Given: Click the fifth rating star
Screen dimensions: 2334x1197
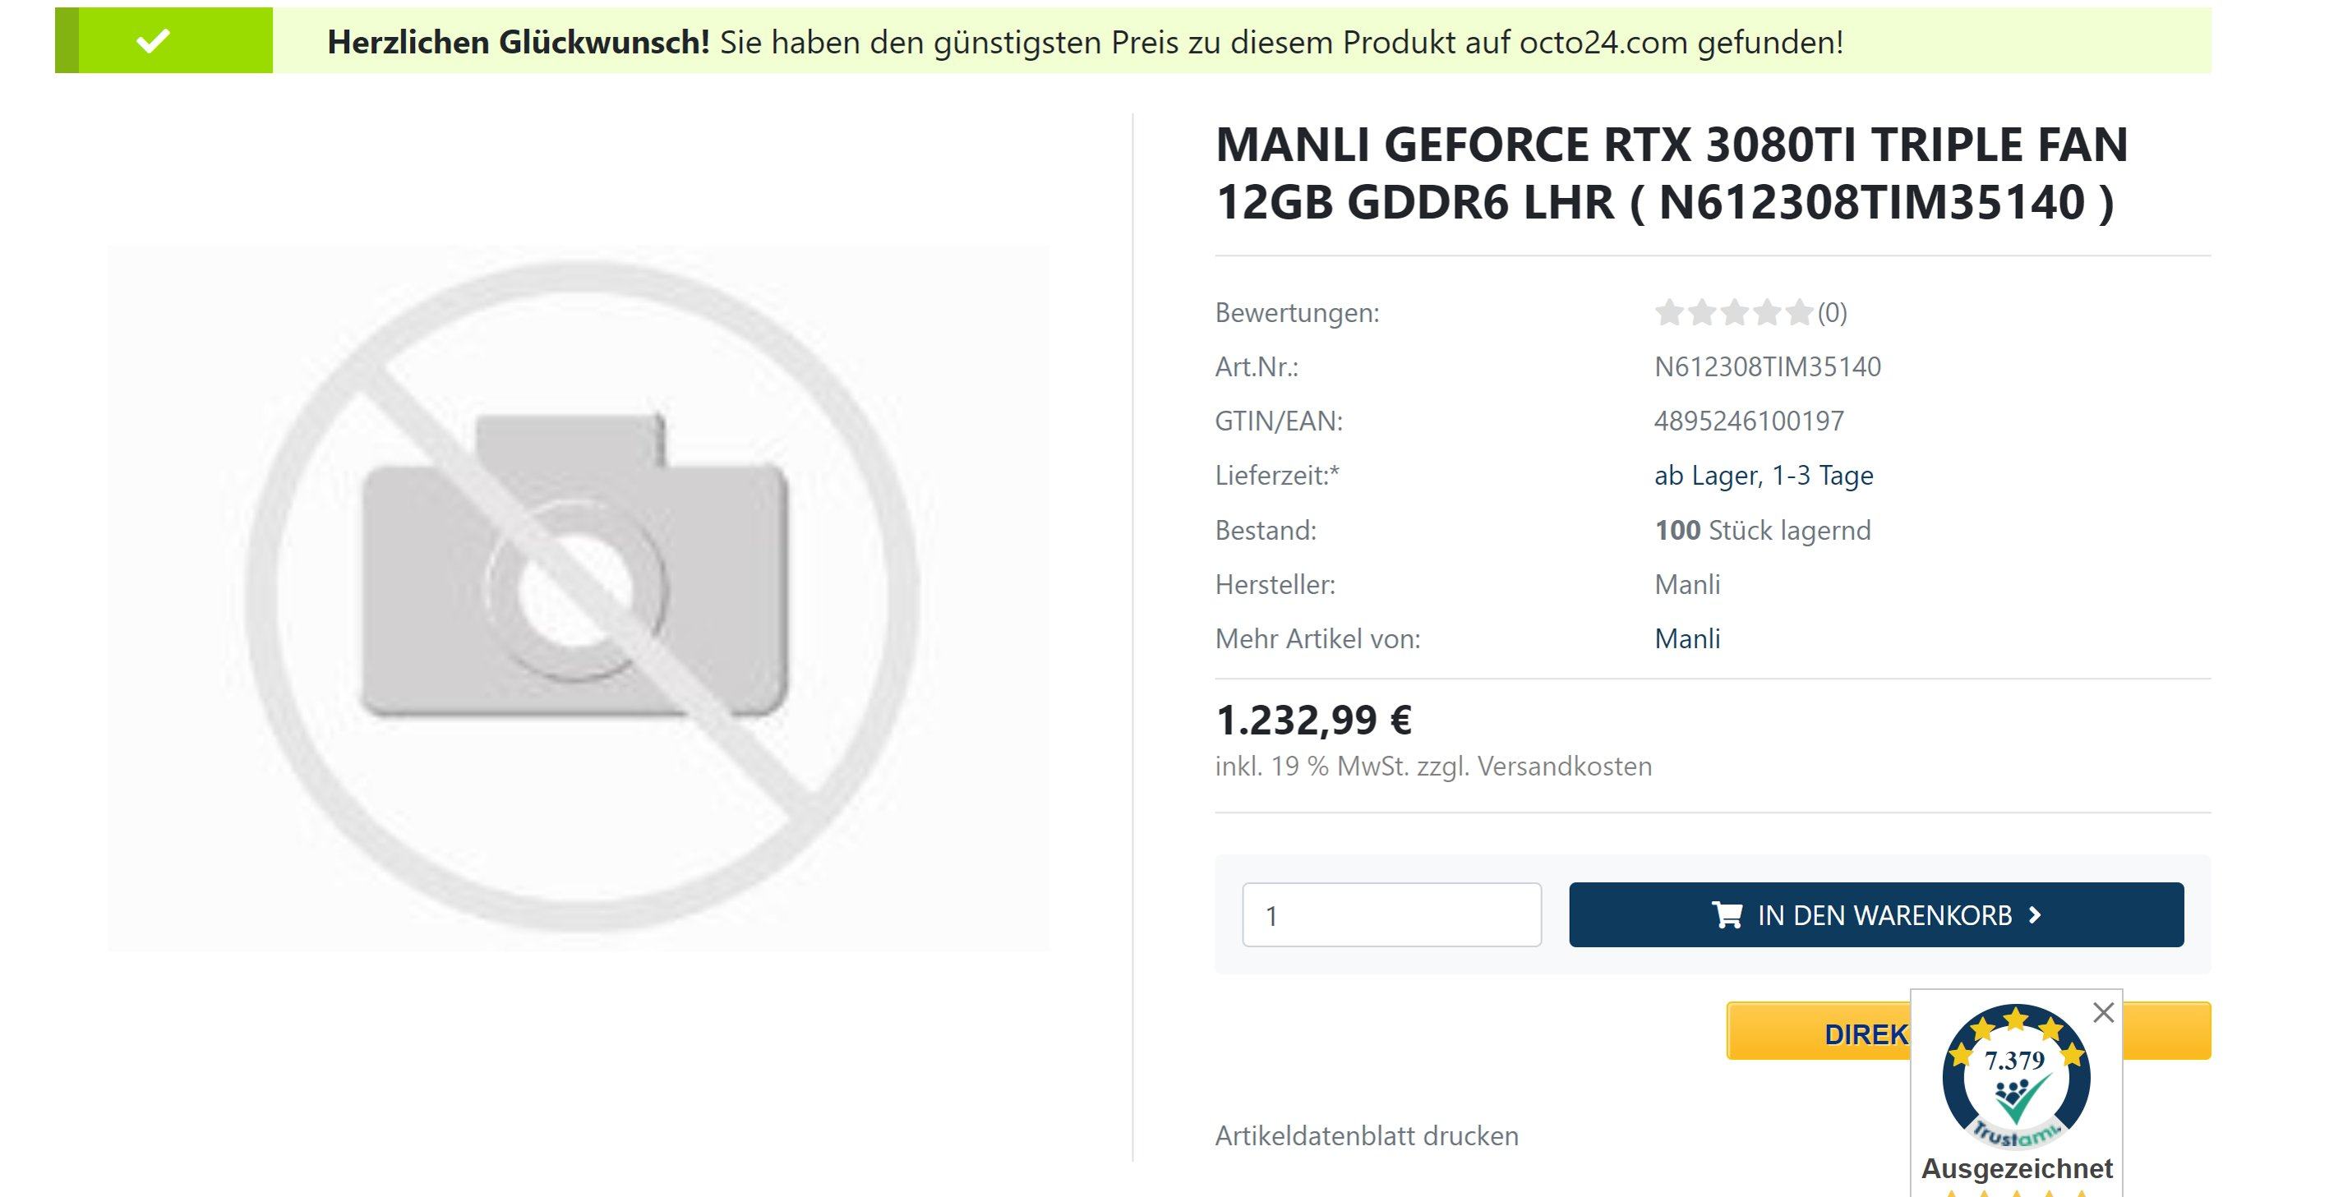Looking at the screenshot, I should coord(1798,312).
